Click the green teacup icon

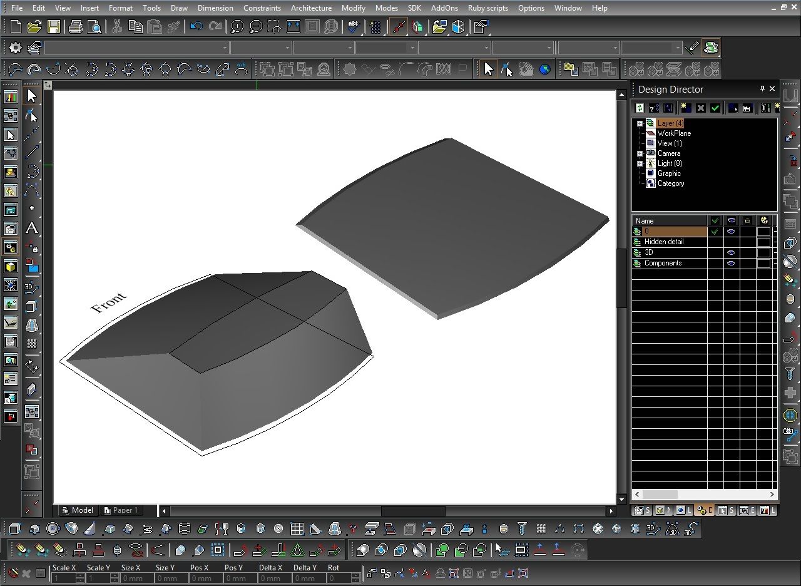[x=710, y=48]
